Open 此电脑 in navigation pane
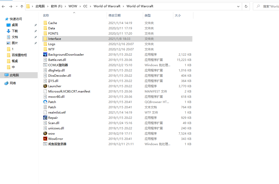 14,75
